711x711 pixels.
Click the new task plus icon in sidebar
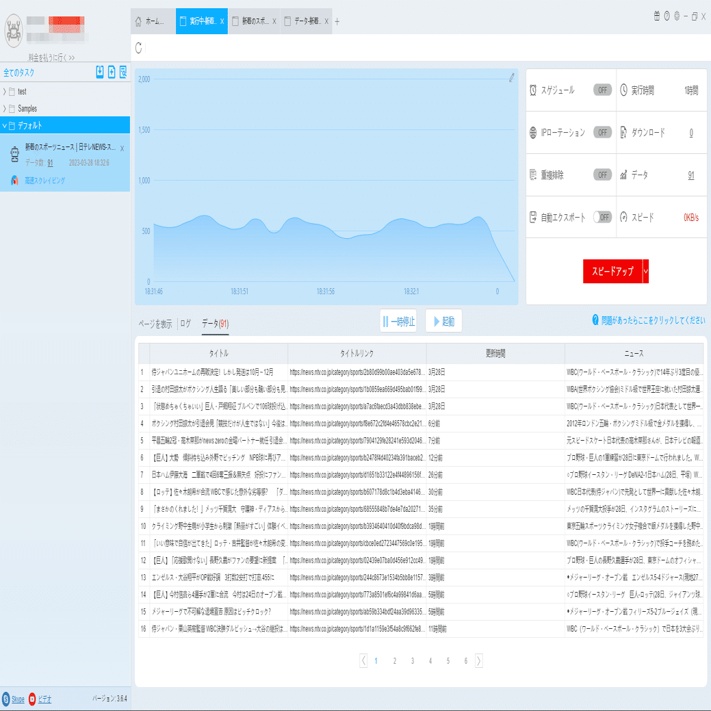point(112,72)
